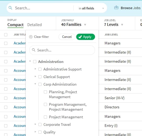Click the Cancel button
Screen dimensions: 142x136
tap(67, 37)
